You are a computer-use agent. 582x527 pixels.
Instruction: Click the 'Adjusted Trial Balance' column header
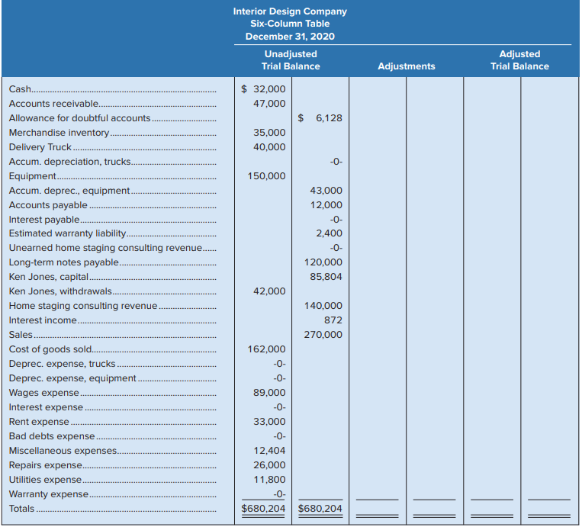click(519, 60)
